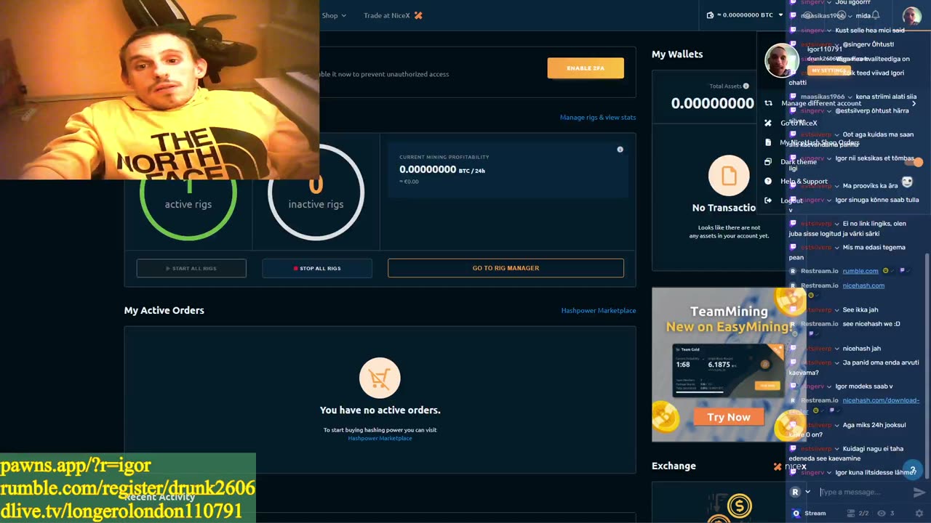Click the viewers eye icon in chat footer
Image resolution: width=931 pixels, height=523 pixels.
882,513
